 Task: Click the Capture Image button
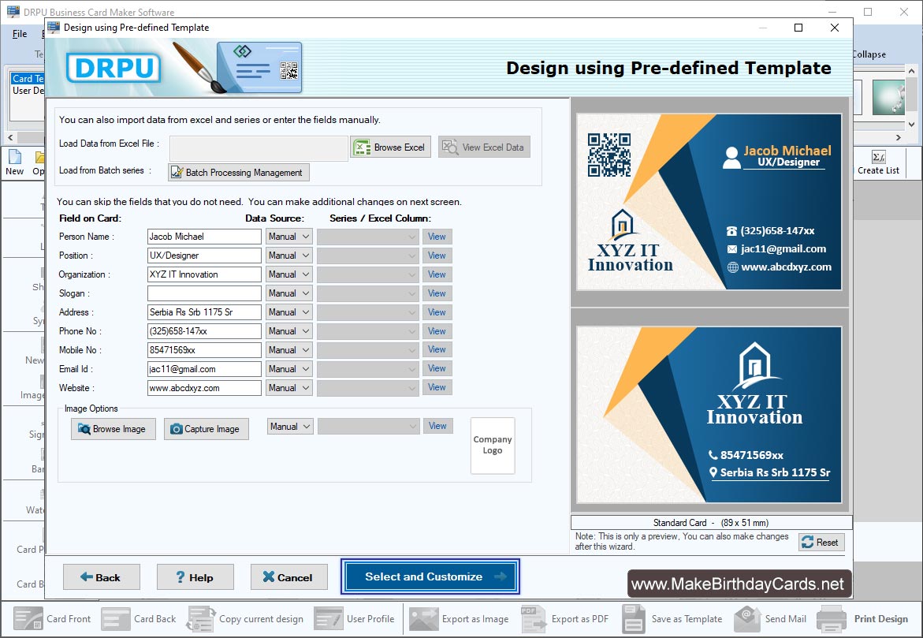[x=206, y=429]
